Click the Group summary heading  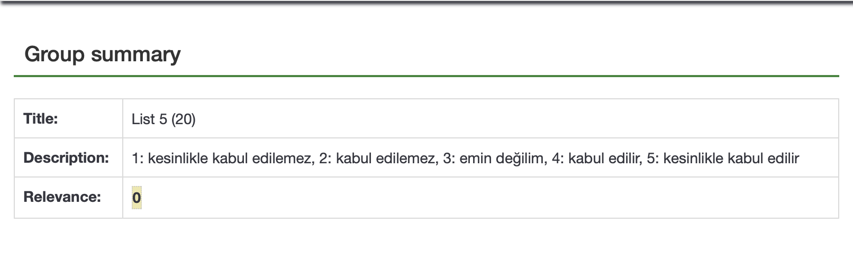coord(102,54)
